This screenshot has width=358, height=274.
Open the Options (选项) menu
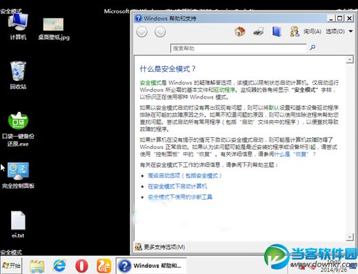[x=335, y=31]
